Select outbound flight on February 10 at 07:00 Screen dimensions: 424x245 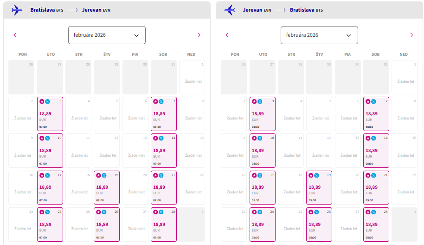[50, 151]
